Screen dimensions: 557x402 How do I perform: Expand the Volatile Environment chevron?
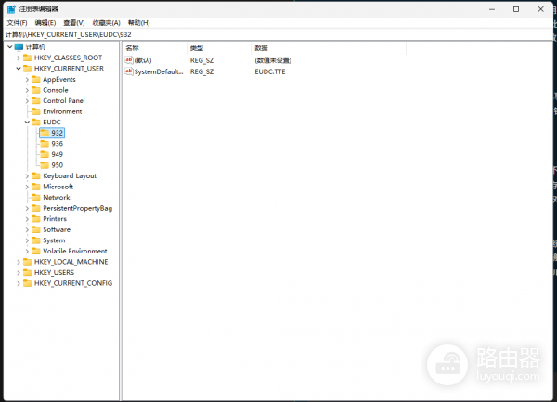pyautogui.click(x=27, y=252)
